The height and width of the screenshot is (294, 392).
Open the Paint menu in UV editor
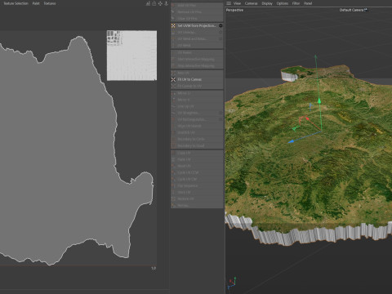[36, 3]
